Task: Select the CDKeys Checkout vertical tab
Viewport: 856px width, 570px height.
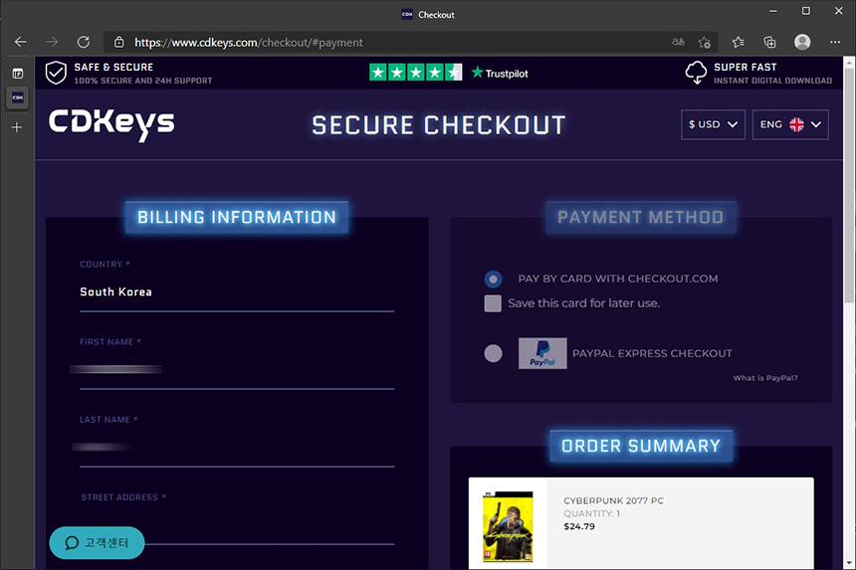Action: click(18, 98)
